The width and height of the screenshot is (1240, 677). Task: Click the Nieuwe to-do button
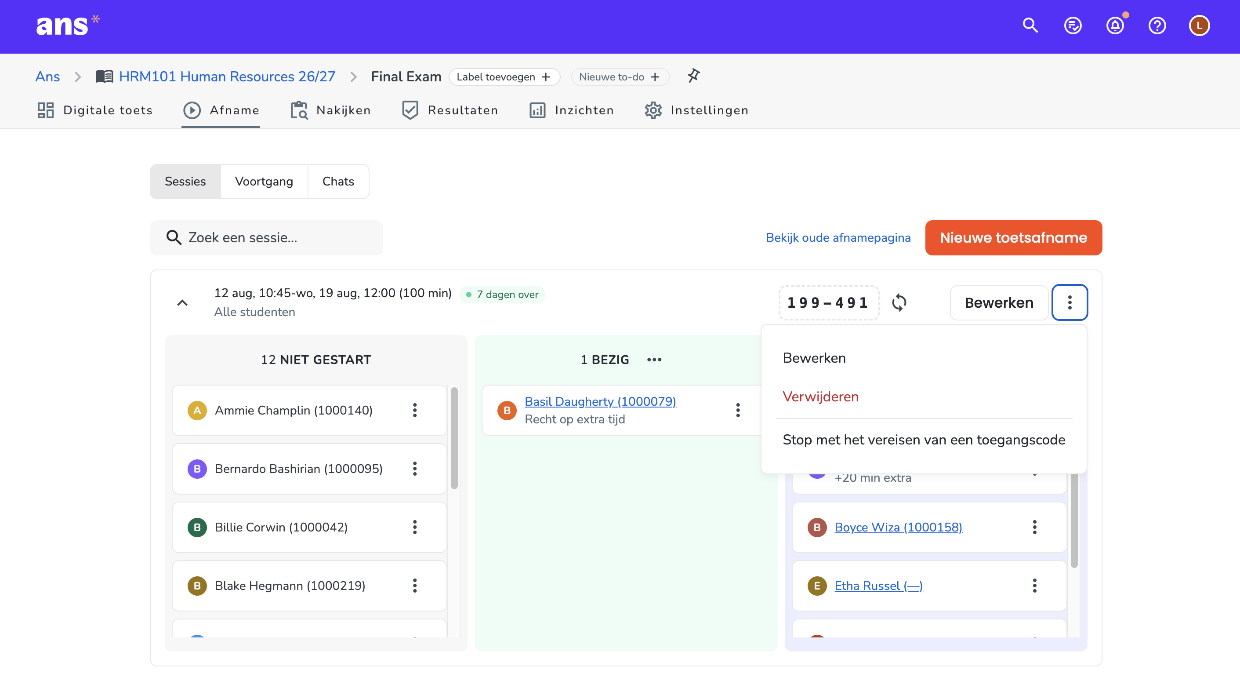620,77
